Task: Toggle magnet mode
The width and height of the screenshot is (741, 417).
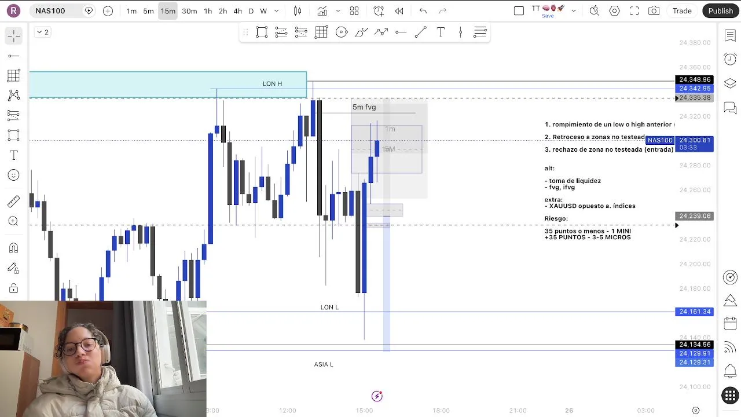Action: tap(14, 248)
